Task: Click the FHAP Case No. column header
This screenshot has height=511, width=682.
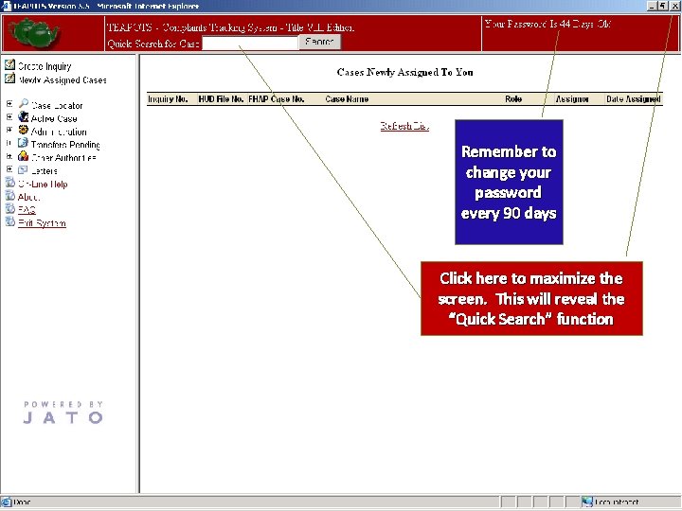Action: pos(277,99)
